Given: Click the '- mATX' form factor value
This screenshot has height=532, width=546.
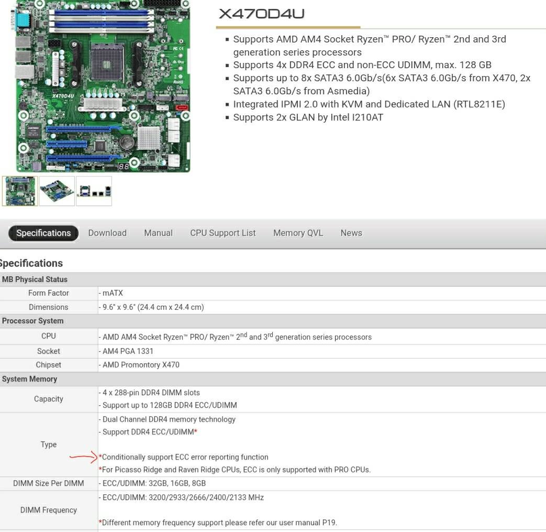Looking at the screenshot, I should tap(111, 293).
